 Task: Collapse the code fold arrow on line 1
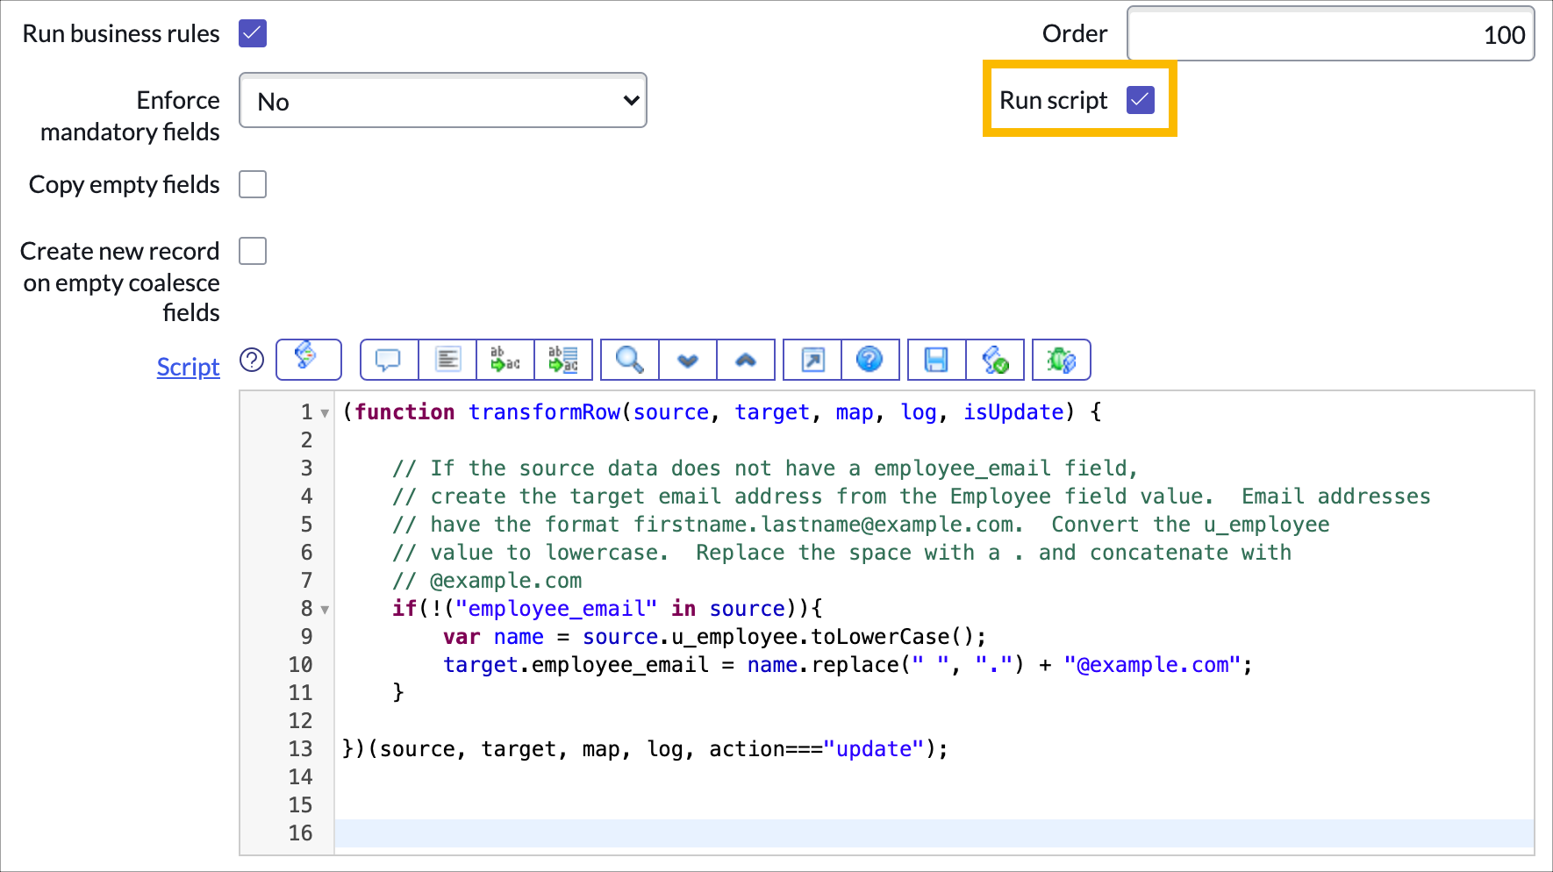[325, 413]
